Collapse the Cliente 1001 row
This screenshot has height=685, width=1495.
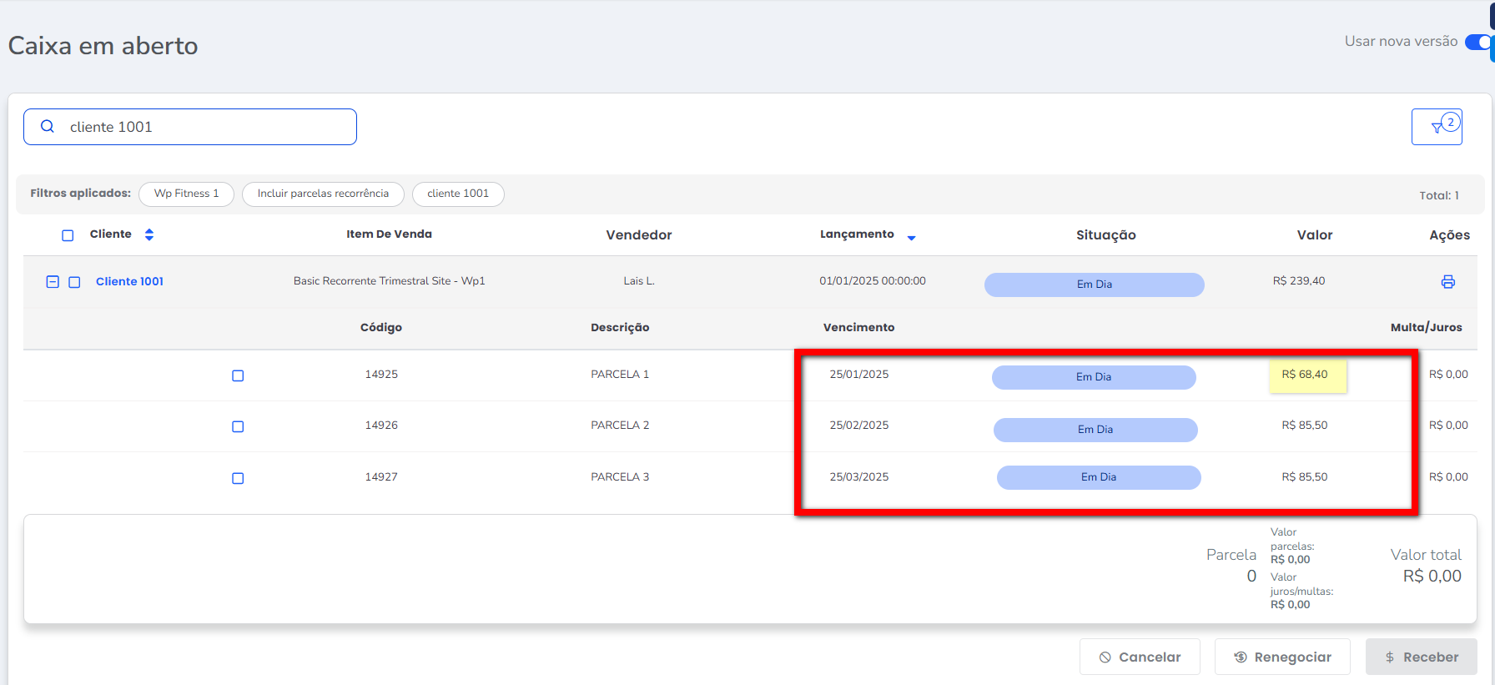pos(53,282)
